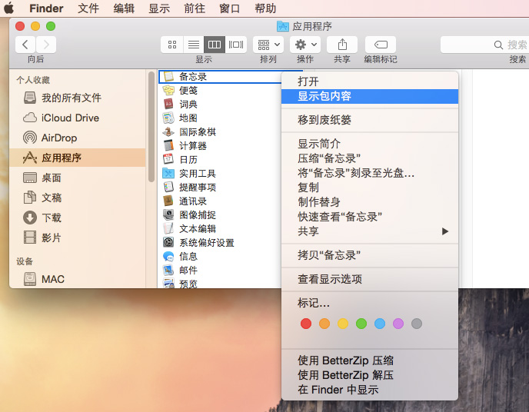Choose 打开 in context menu
The image size is (529, 412).
pyautogui.click(x=370, y=81)
